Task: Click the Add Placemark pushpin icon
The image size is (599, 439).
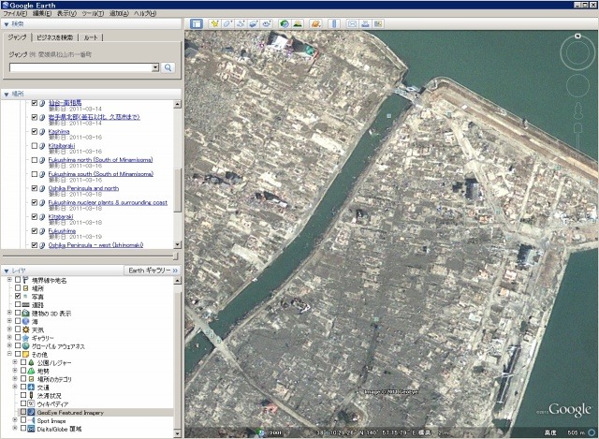Action: pos(214,23)
